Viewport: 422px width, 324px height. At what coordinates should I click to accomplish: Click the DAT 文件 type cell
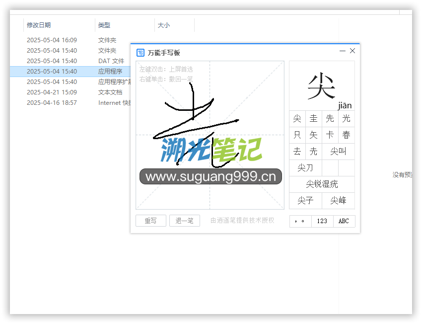click(111, 61)
